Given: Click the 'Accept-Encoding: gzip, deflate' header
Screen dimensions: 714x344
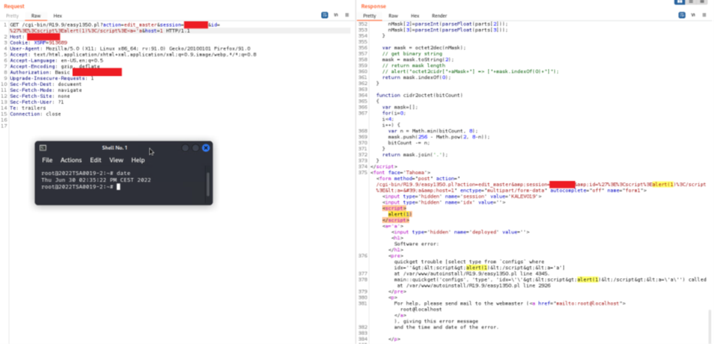Looking at the screenshot, I should (x=55, y=66).
